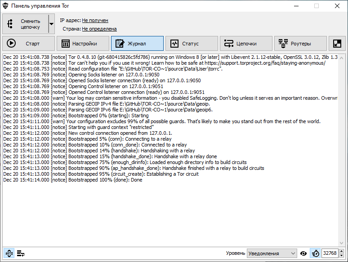The width and height of the screenshot is (348, 262).
Task: Open the dropdown arrow beside Сменить цепочку
Action: 52,24
